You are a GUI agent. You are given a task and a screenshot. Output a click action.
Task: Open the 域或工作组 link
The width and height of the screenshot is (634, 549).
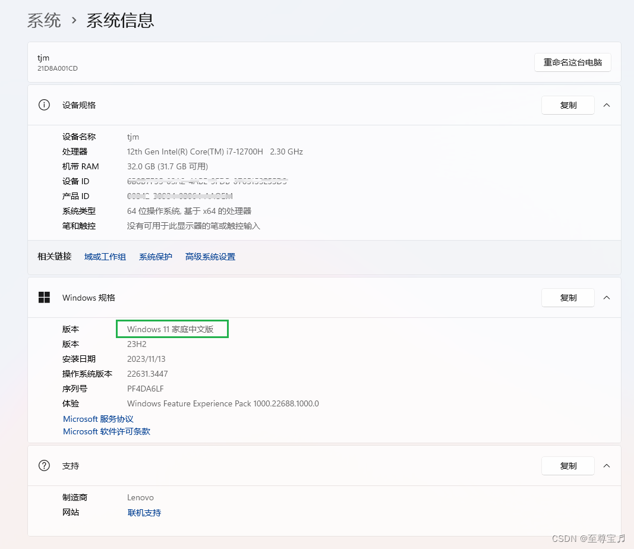point(105,257)
